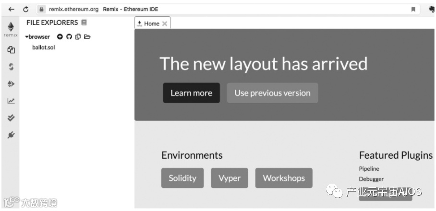The width and height of the screenshot is (436, 211).
Task: Open a local folder with folder icon
Action: [x=87, y=36]
